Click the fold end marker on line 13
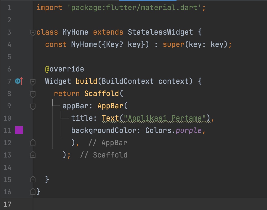This screenshot has width=267, height=210. pyautogui.click(x=33, y=155)
